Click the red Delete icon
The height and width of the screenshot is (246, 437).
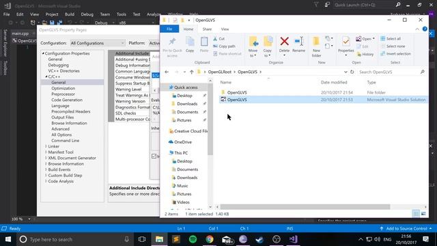284,41
